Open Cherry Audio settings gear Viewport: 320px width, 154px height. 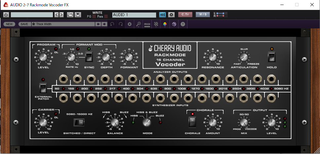pos(129,24)
